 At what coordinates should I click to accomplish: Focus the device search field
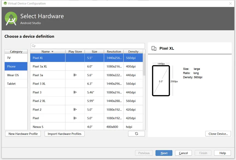click(88, 46)
